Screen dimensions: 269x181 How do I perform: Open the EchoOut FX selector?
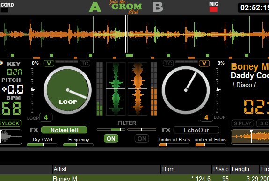196,130
